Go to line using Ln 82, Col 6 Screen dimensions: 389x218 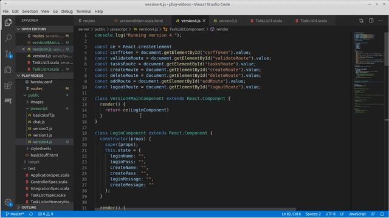[x=291, y=214]
